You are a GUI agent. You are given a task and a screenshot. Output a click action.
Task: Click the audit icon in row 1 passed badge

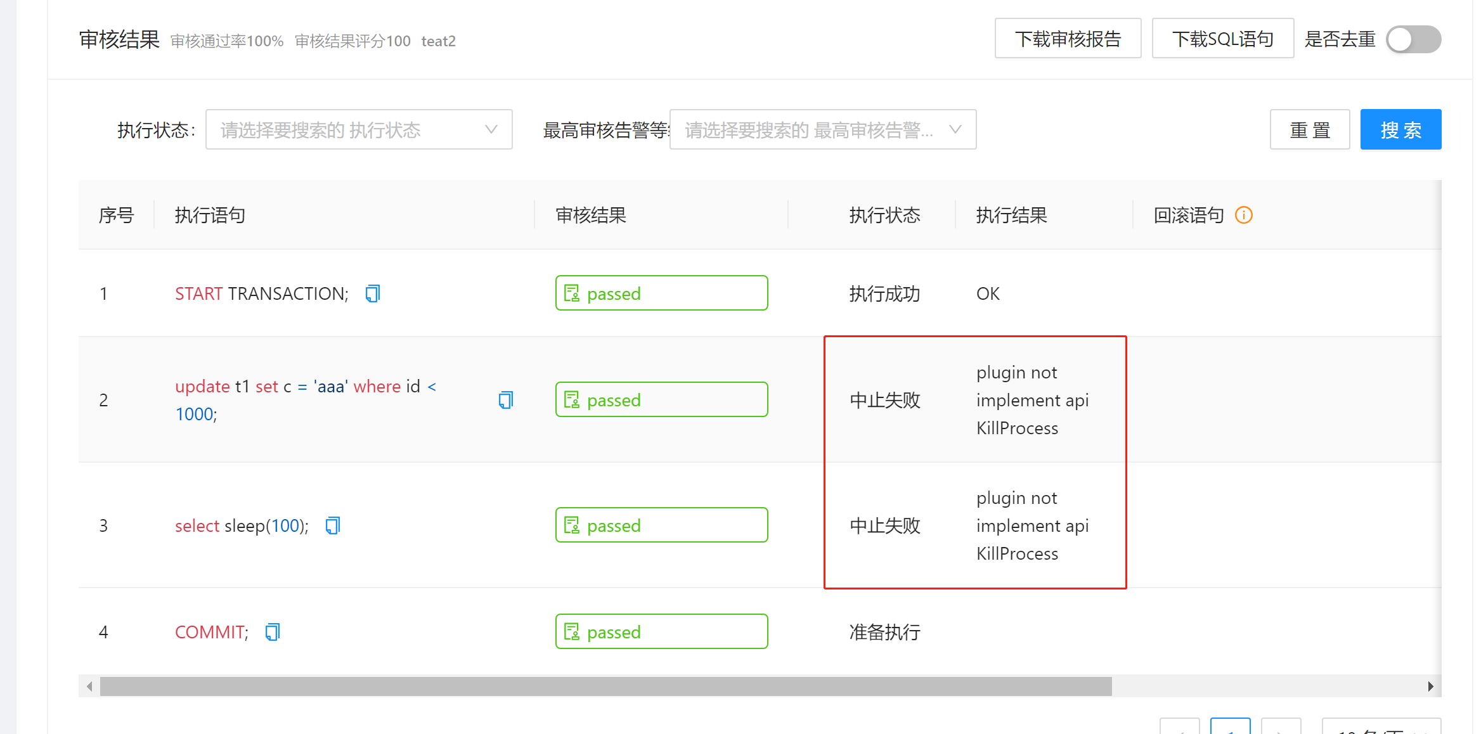coord(571,293)
